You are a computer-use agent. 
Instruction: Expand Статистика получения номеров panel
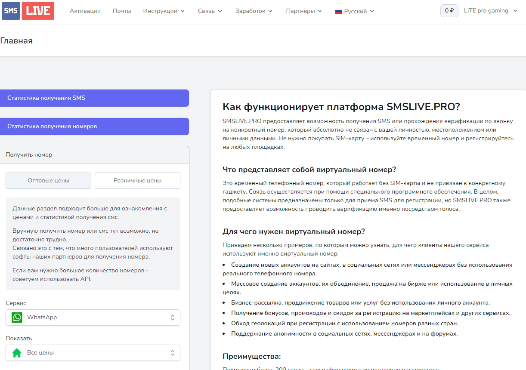(94, 126)
